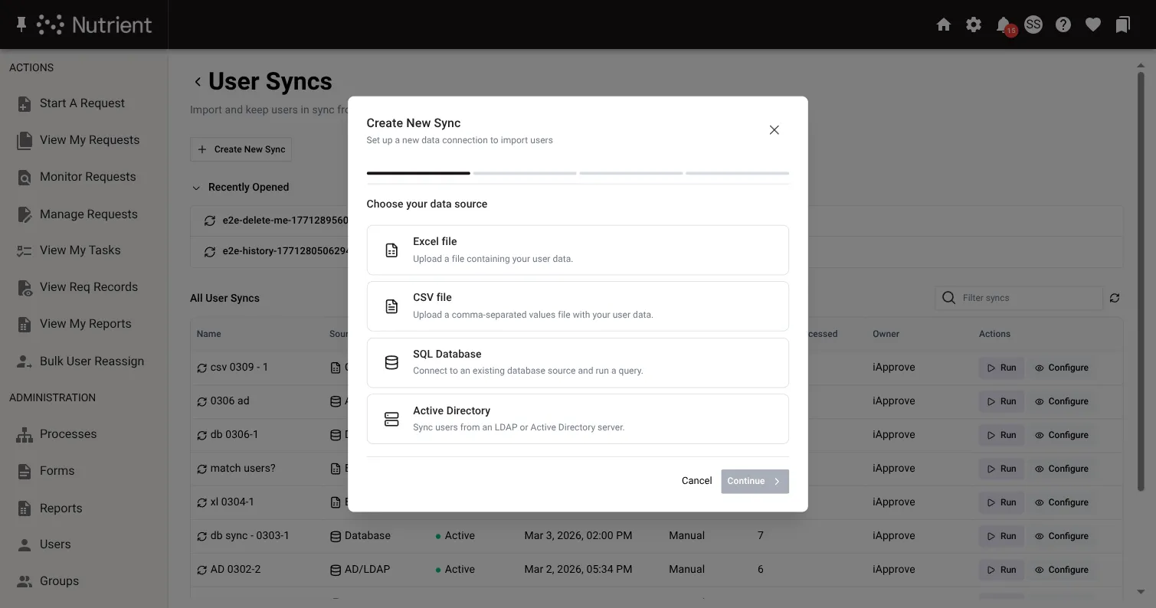Image resolution: width=1156 pixels, height=608 pixels.
Task: Run the 0306 ad sync
Action: [x=1001, y=401]
